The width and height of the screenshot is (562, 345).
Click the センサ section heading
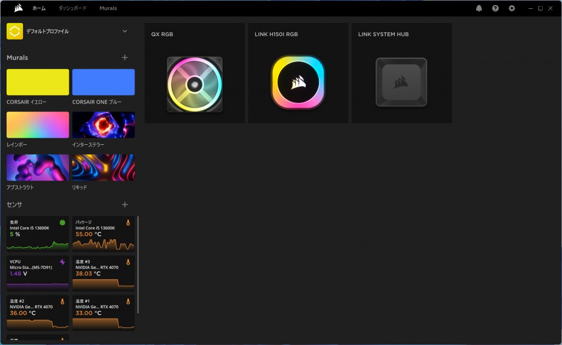coord(14,205)
